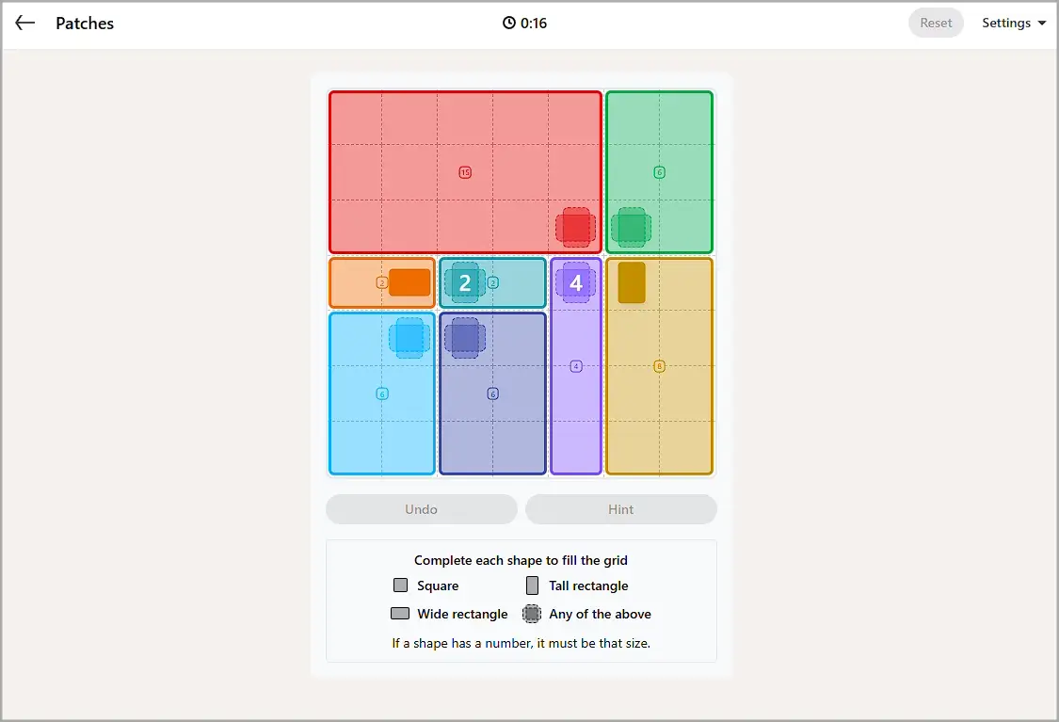Open the Settings dropdown
The width and height of the screenshot is (1059, 722).
(1013, 23)
